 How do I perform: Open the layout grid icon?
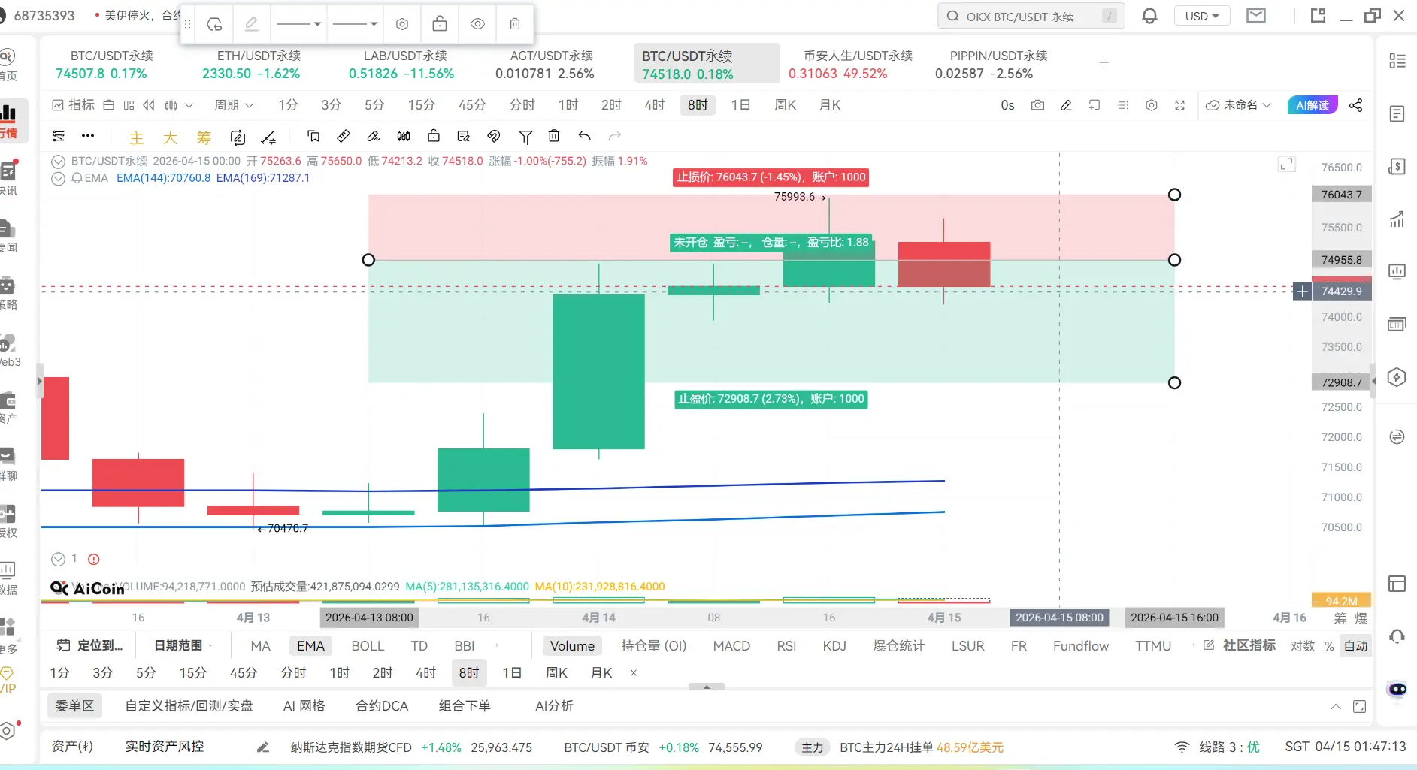pos(129,105)
